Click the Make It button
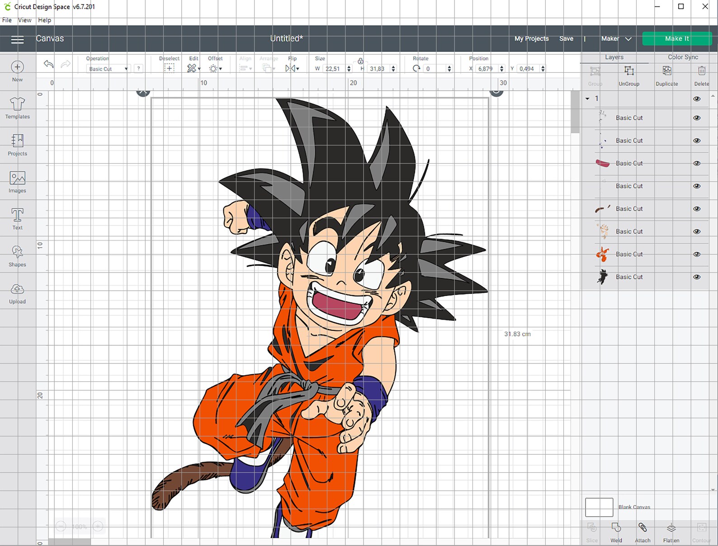 pyautogui.click(x=677, y=39)
